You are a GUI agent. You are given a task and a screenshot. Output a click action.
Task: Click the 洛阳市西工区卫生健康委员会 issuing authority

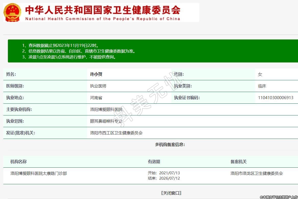click(x=116, y=133)
